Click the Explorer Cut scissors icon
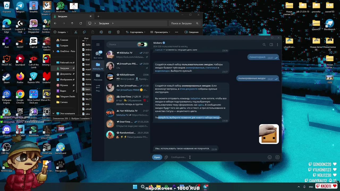340x191 pixels. pos(76,32)
